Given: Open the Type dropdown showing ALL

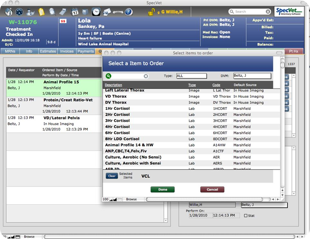Looking at the screenshot, I should (192, 76).
